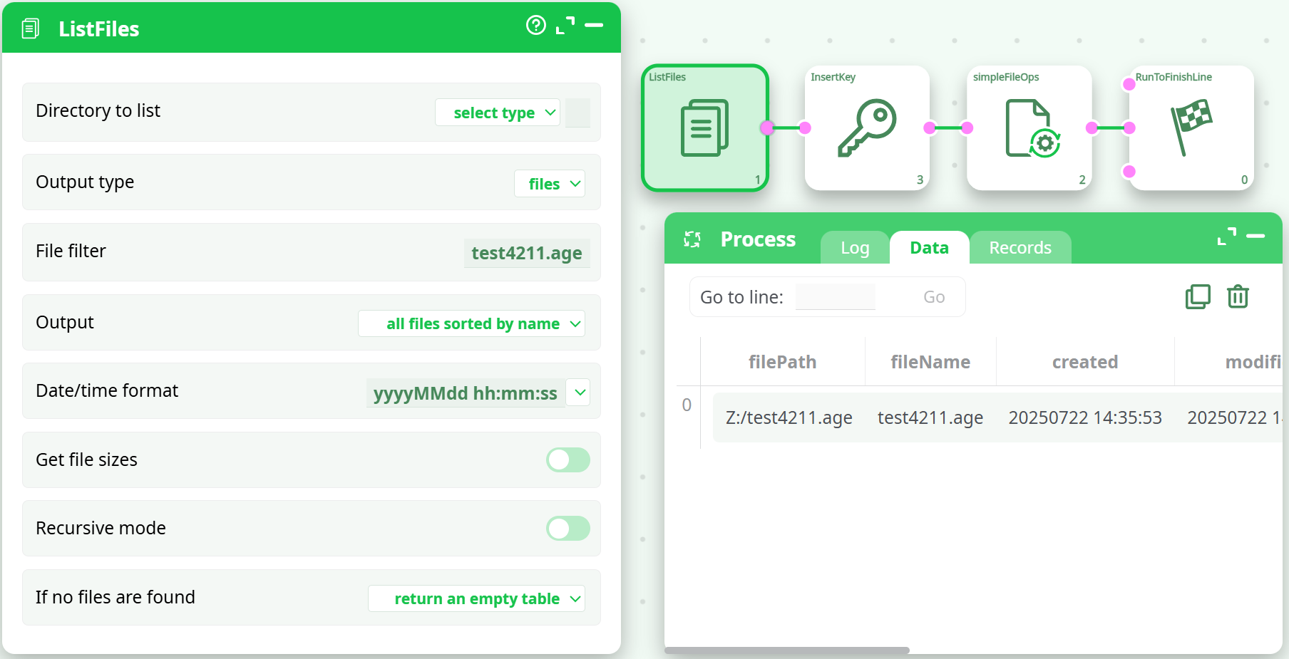Open ListFiles help question-mark icon

coord(535,26)
